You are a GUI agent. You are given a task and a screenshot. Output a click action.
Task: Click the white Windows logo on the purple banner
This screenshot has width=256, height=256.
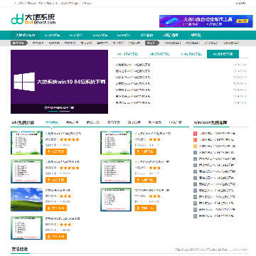24,82
